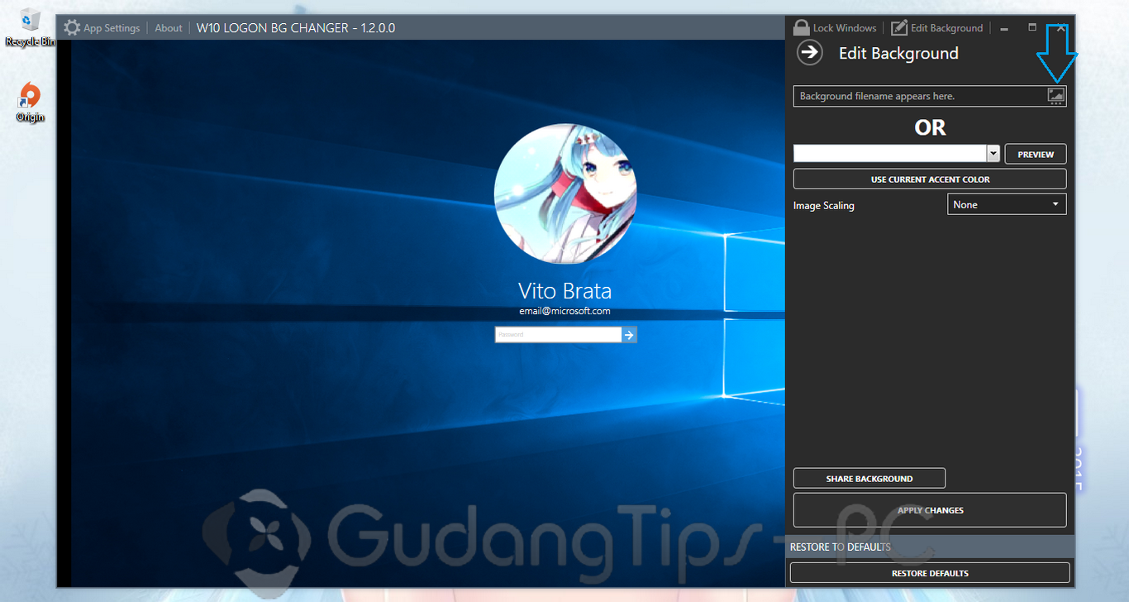This screenshot has width=1129, height=602.
Task: Browse for image using picture icon
Action: (x=1055, y=96)
